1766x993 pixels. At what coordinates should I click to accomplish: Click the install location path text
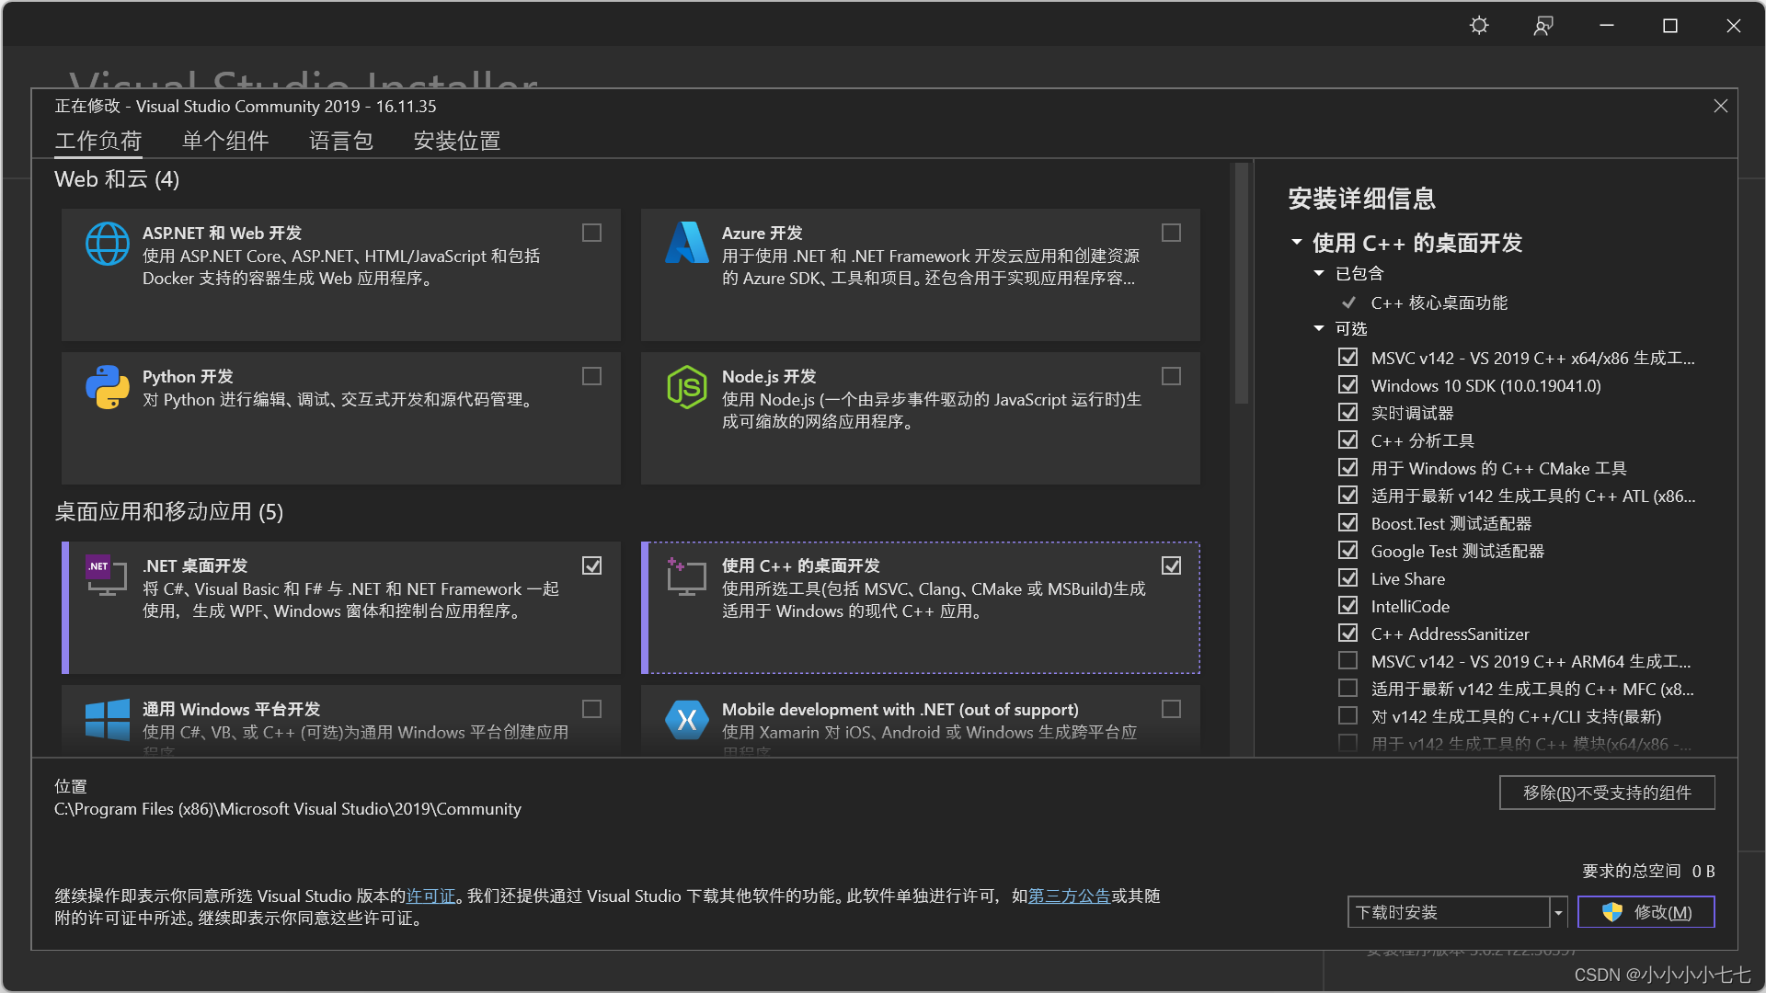[x=288, y=809]
